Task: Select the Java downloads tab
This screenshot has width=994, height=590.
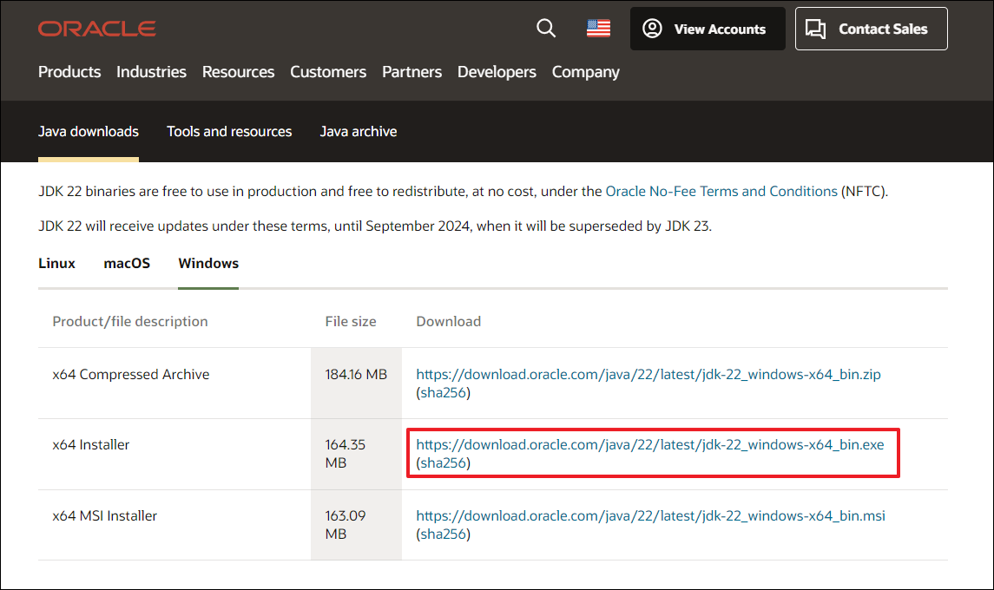Action: (89, 131)
